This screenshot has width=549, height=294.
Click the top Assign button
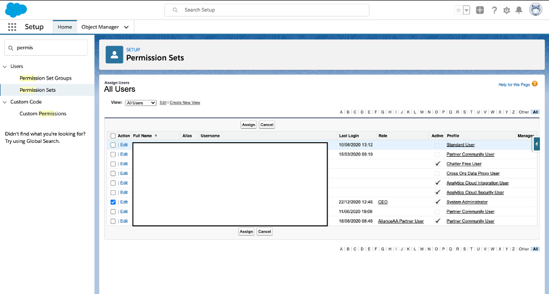[x=248, y=125]
